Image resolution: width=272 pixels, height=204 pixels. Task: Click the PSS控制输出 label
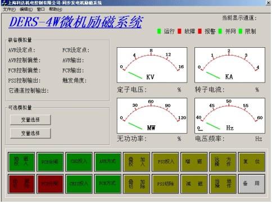pyautogui.click(x=24, y=80)
